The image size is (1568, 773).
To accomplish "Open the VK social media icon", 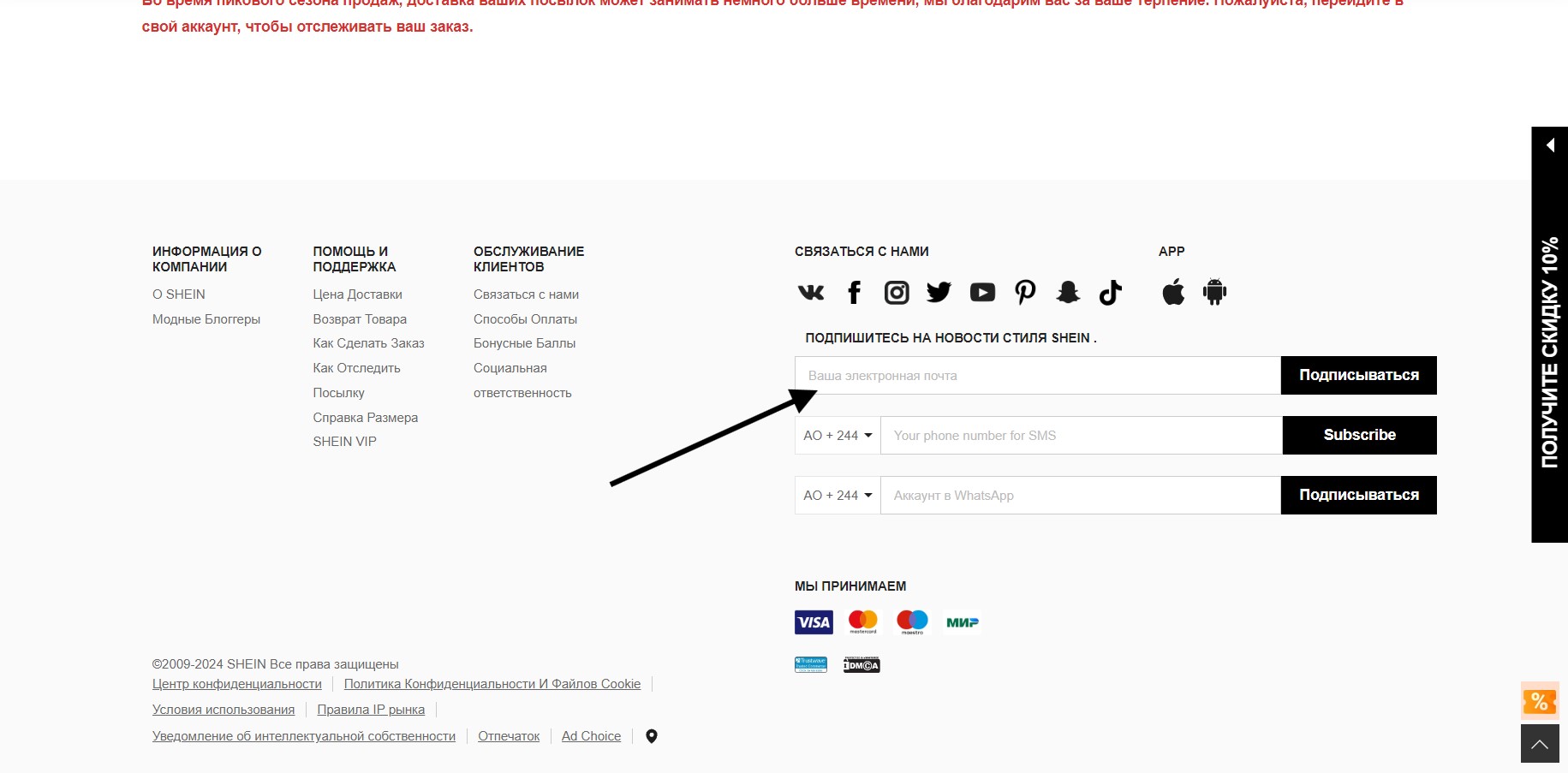I will coord(810,293).
